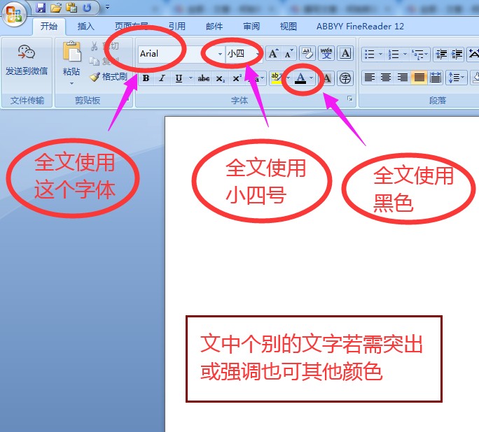Expand the underline style dropdown arrow
This screenshot has height=432, width=479.
tap(190, 78)
